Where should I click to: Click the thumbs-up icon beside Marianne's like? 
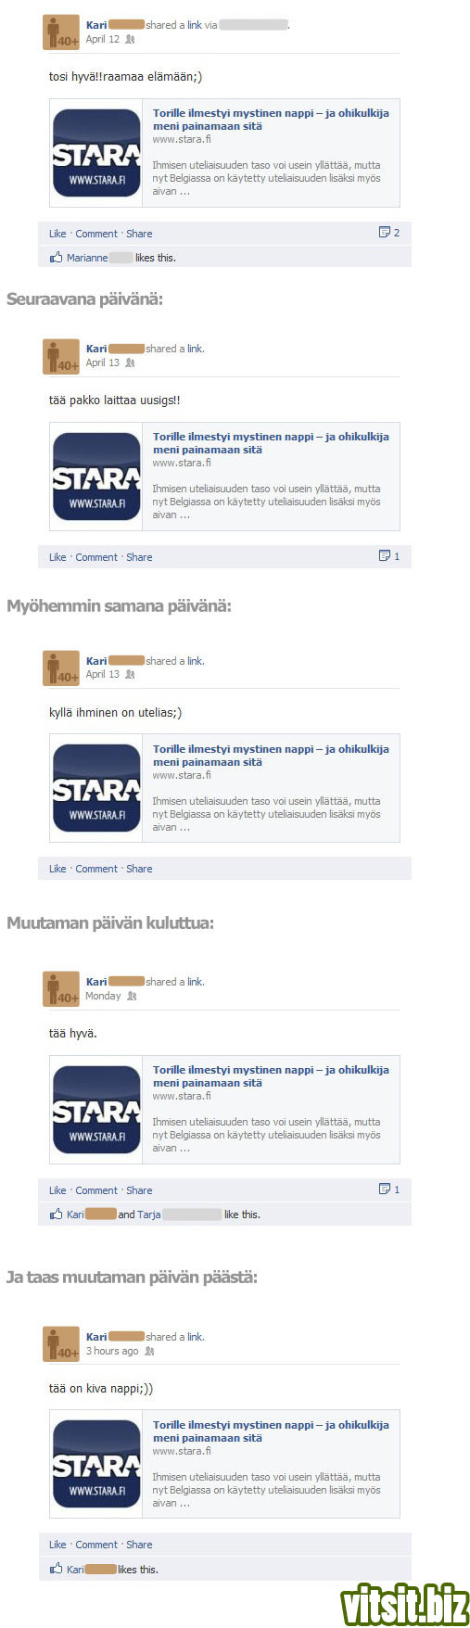[x=57, y=258]
